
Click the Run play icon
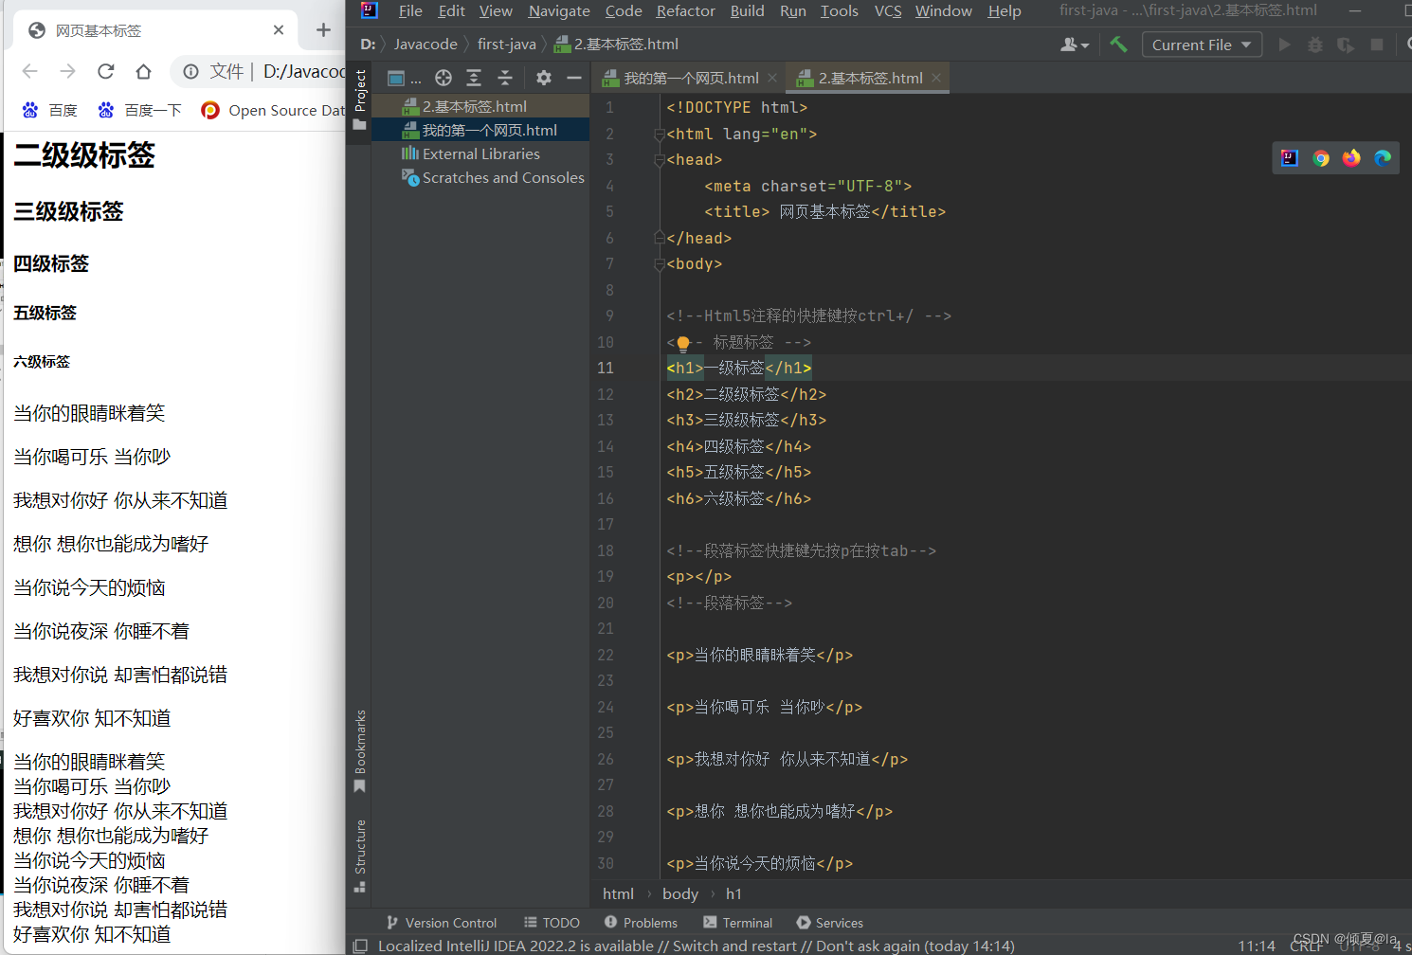coord(1284,45)
